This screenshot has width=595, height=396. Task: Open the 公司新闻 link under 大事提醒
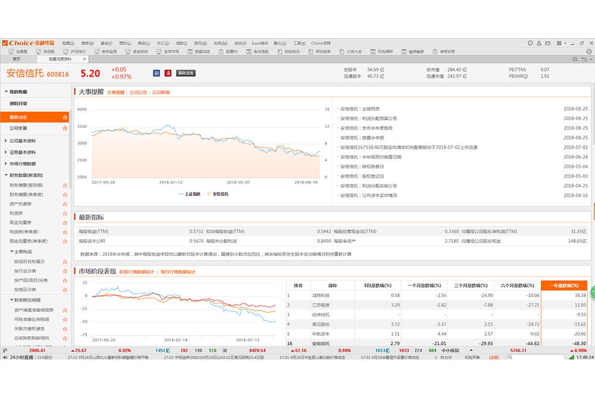point(161,92)
